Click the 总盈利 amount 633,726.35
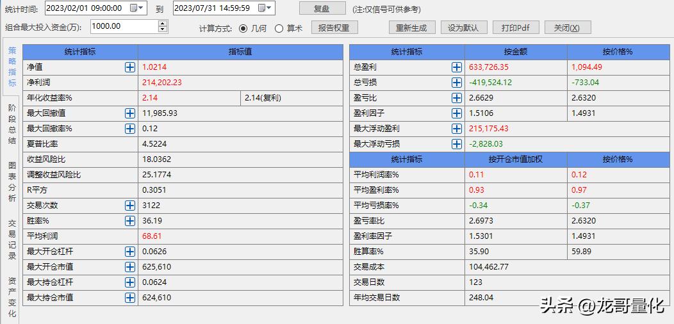Viewport: 674px width, 324px height. (x=489, y=67)
